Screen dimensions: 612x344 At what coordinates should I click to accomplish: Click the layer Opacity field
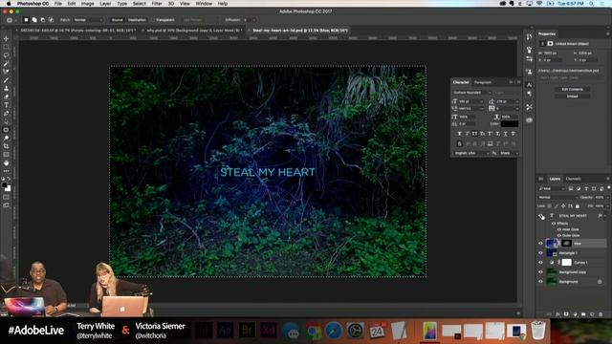(600, 198)
